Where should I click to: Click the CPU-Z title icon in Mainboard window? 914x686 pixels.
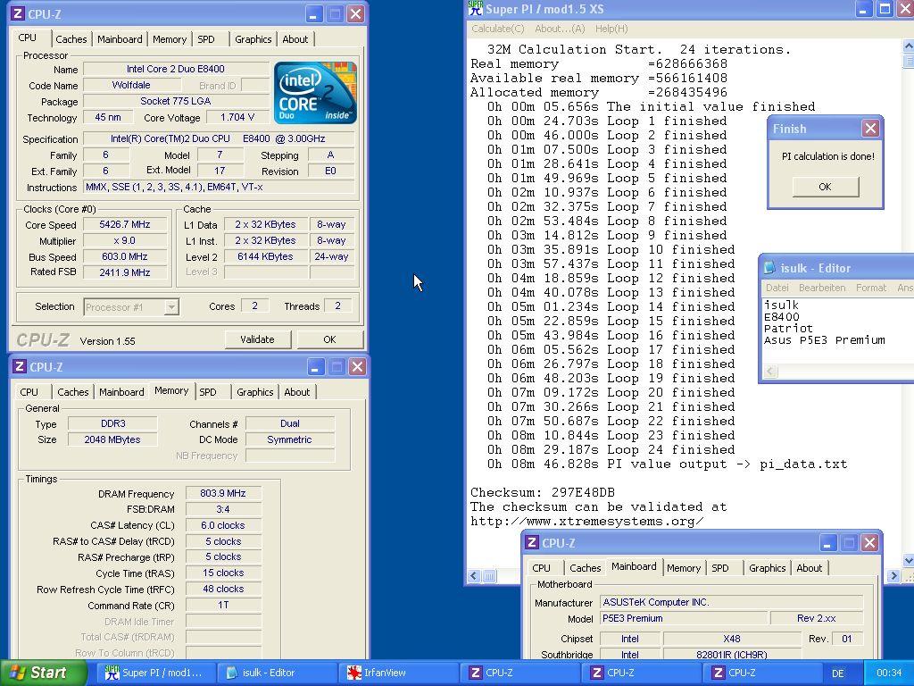(531, 542)
